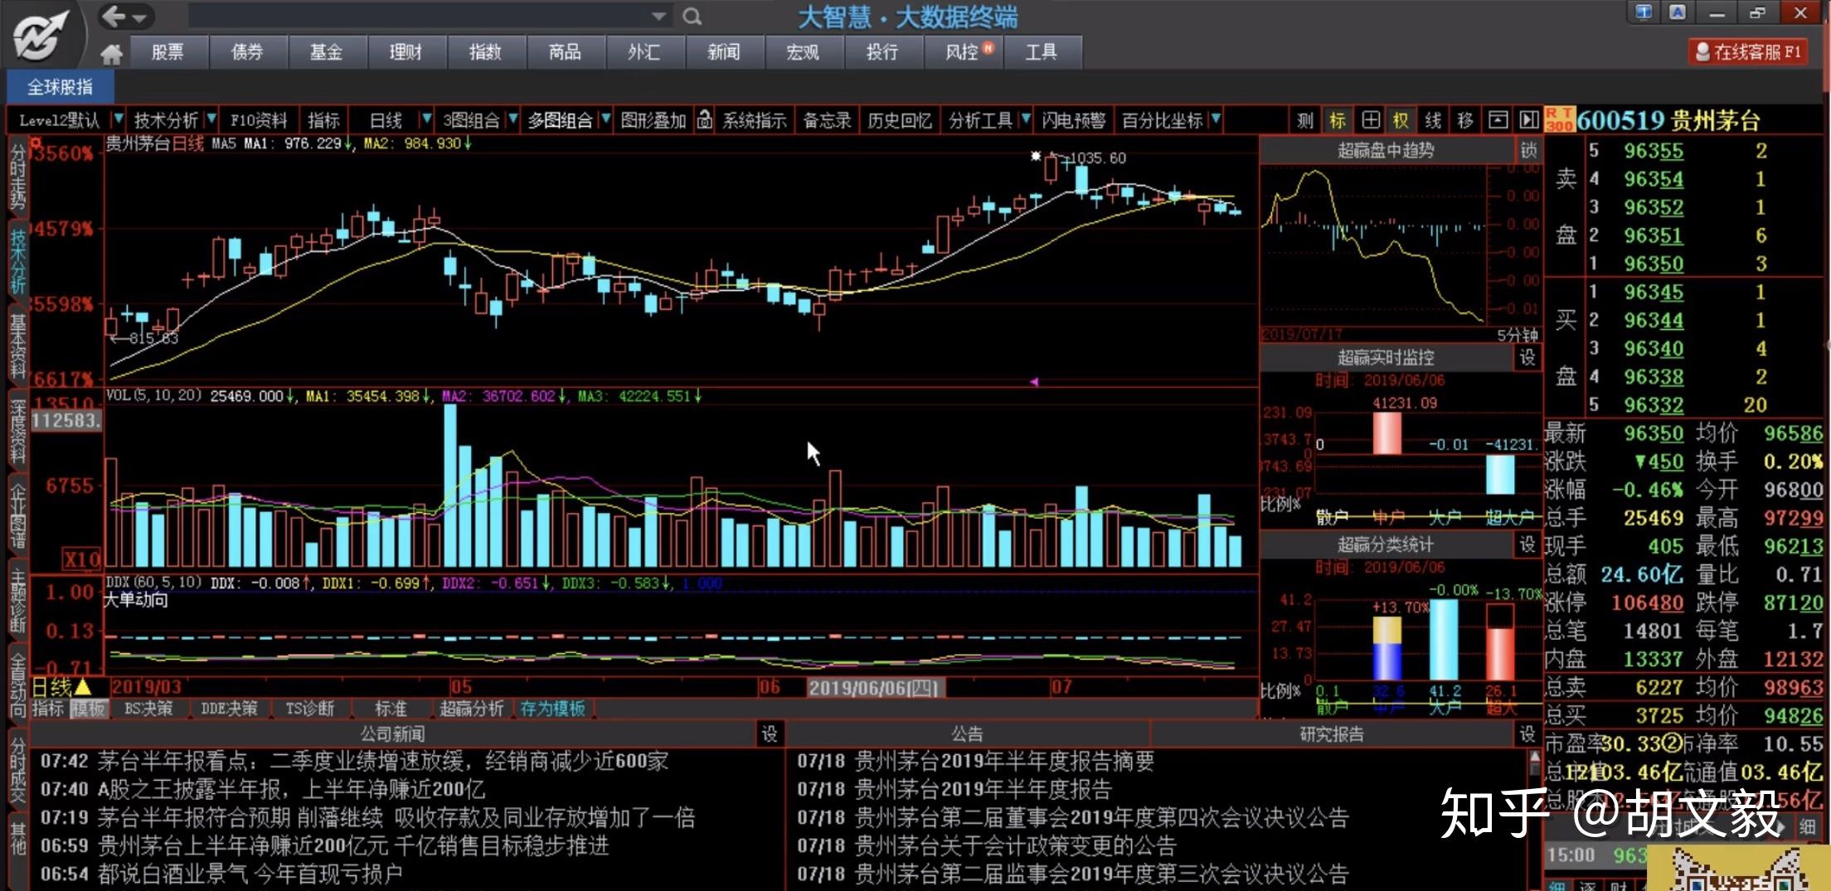The width and height of the screenshot is (1831, 891).
Task: Open the Level2默认 dropdown arrow
Action: click(x=117, y=120)
